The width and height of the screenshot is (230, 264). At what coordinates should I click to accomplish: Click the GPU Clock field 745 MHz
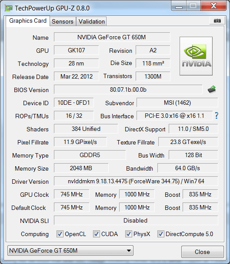(72, 195)
